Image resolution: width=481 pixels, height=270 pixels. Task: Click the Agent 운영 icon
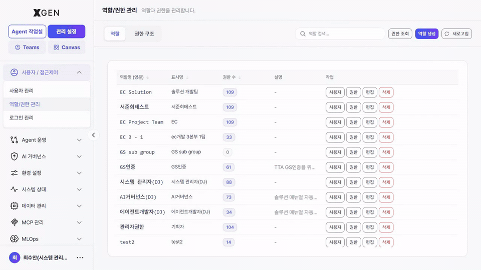(x=14, y=140)
